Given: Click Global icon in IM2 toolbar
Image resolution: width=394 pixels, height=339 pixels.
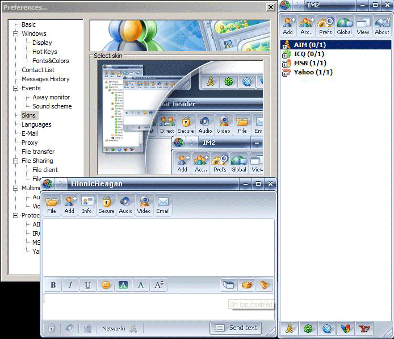Looking at the screenshot, I should click(344, 26).
